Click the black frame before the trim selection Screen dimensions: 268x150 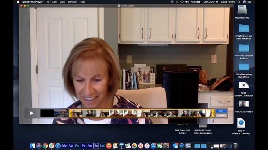47,113
